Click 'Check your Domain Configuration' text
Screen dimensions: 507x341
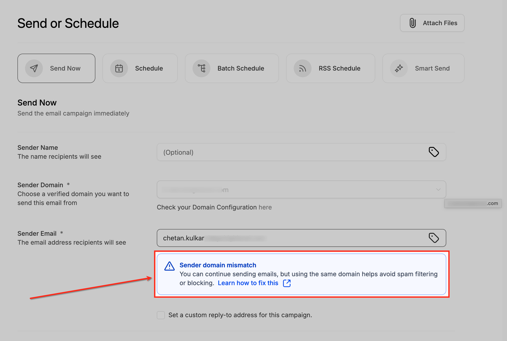tap(207, 207)
